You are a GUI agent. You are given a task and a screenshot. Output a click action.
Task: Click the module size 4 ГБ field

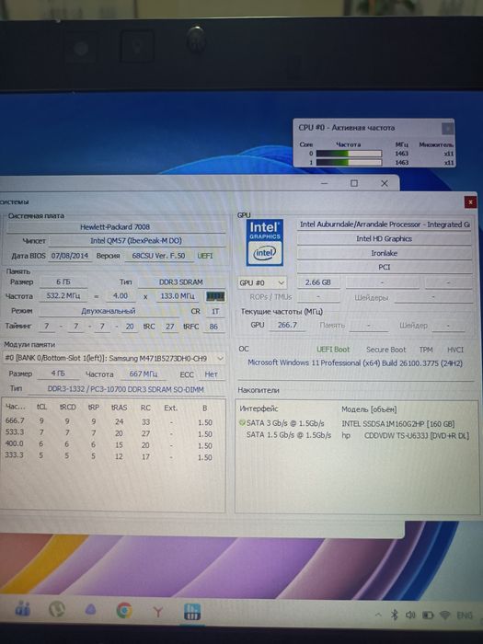click(x=58, y=374)
